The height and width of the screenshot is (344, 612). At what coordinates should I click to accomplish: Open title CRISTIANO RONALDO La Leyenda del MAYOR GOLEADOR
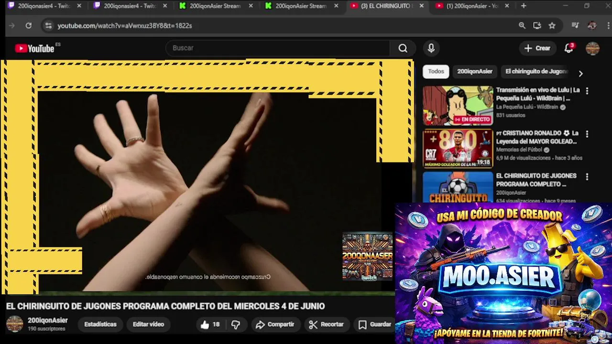point(537,137)
